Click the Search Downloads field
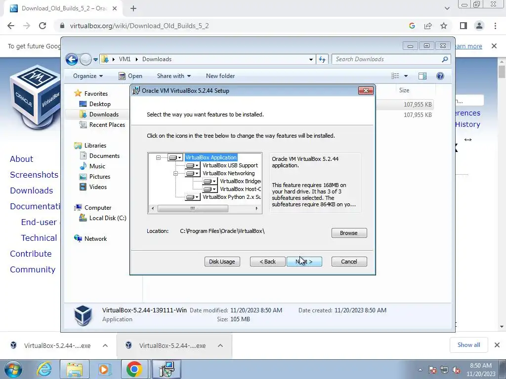Image resolution: width=506 pixels, height=379 pixels. pos(391,59)
